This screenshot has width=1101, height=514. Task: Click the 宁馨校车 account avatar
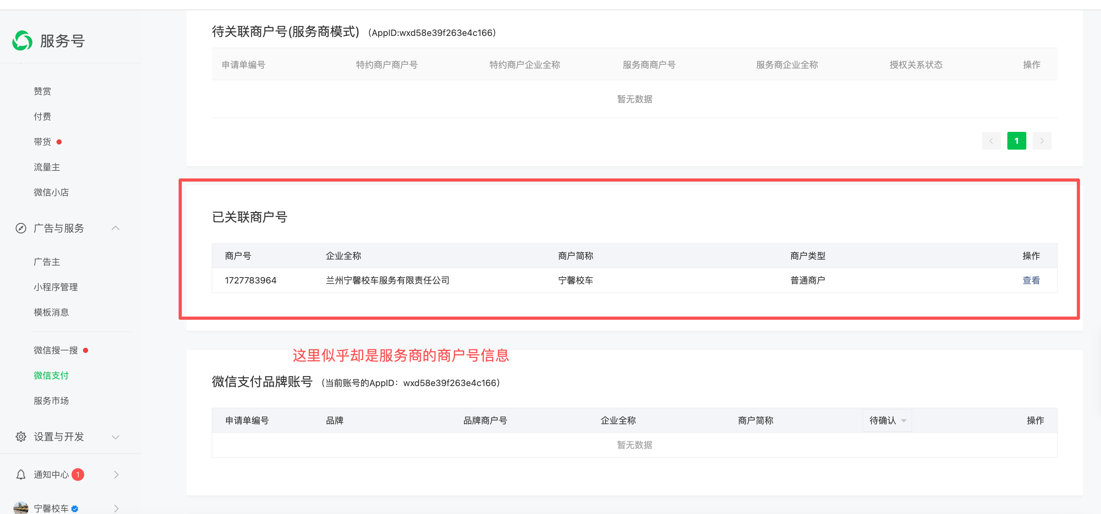coord(21,508)
